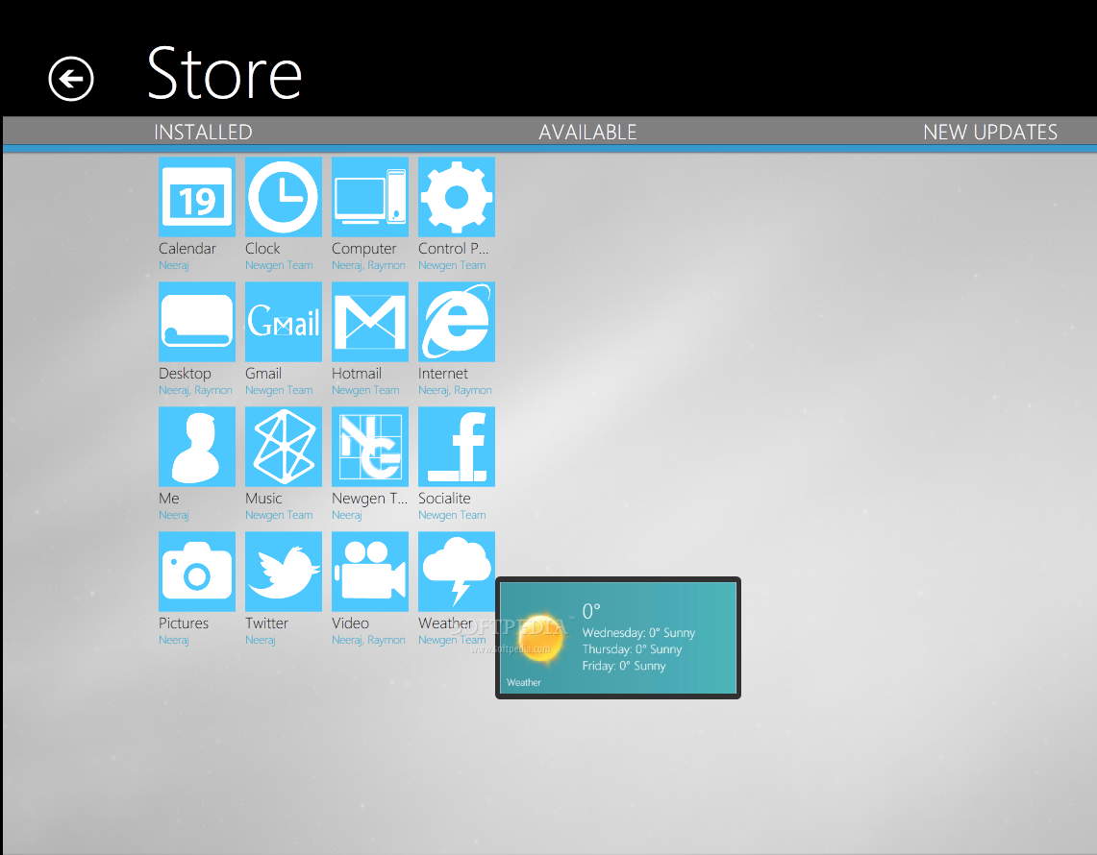This screenshot has width=1097, height=855.
Task: Click the Weather widget preview
Action: coord(618,638)
